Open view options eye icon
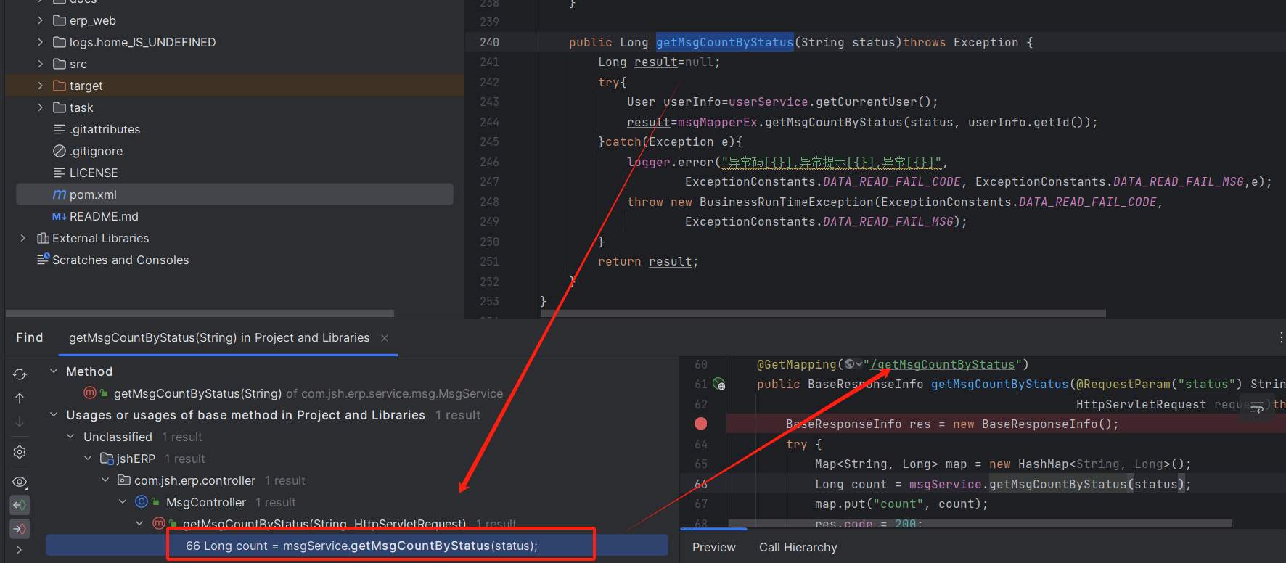Screen dimensions: 1286x563 (20, 482)
